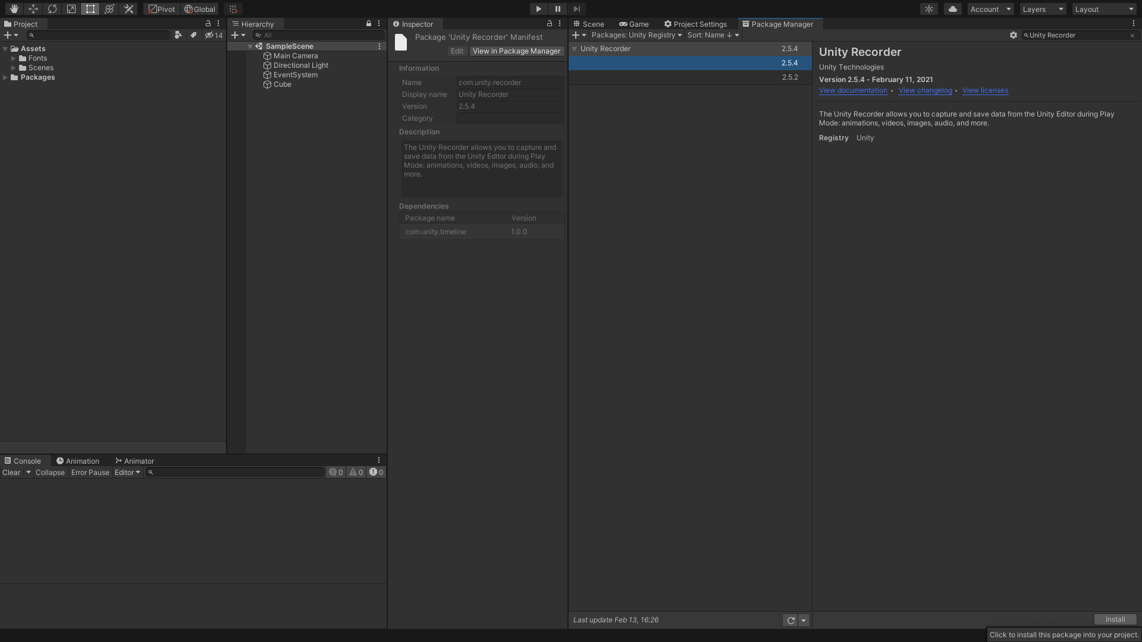The height and width of the screenshot is (642, 1142).
Task: Toggle Error Pause in Console
Action: click(90, 473)
